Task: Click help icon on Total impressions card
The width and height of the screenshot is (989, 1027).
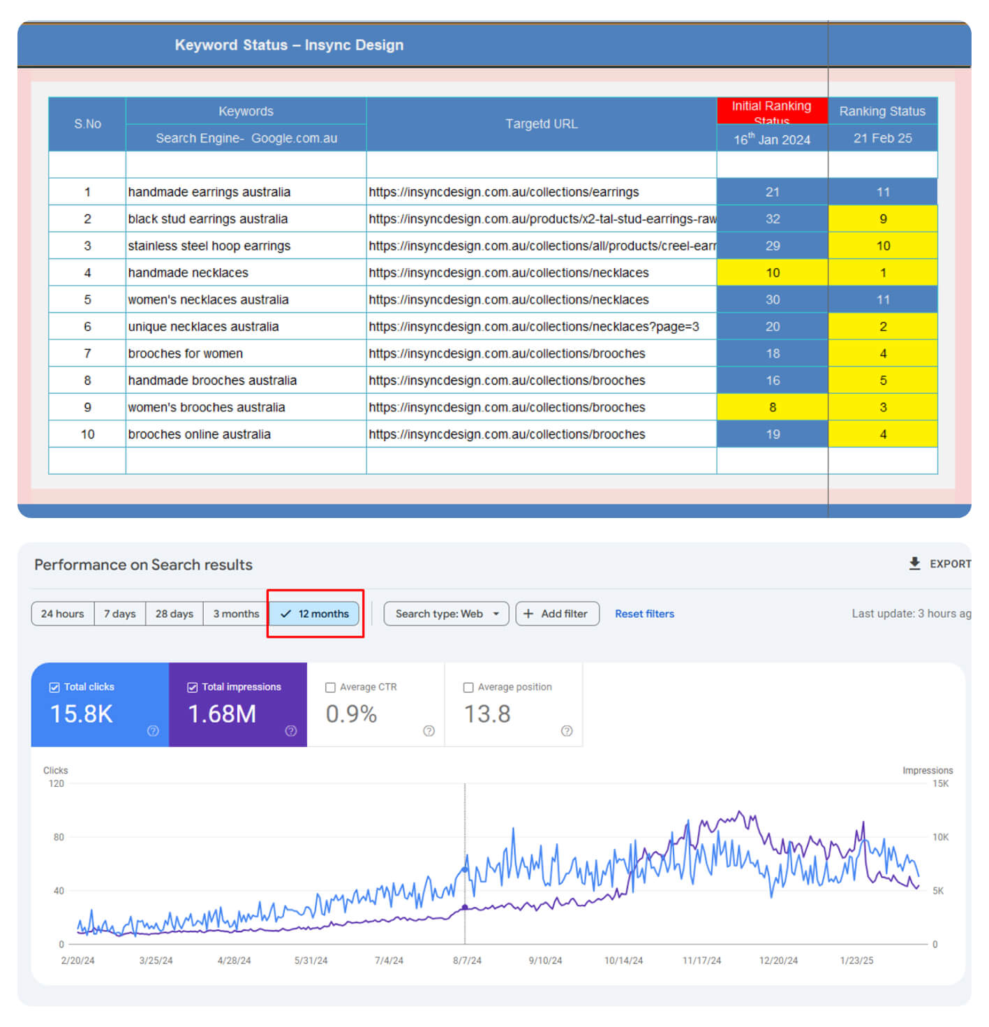Action: (x=291, y=730)
